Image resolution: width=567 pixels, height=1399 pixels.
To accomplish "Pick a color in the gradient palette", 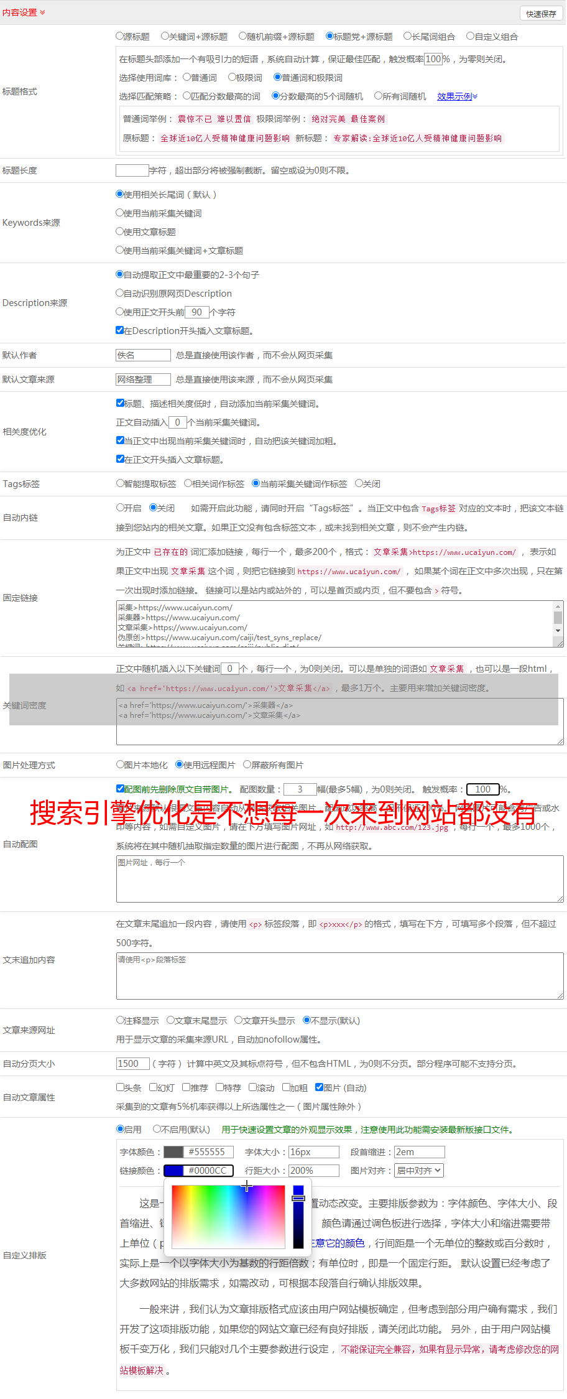I will point(228,1217).
